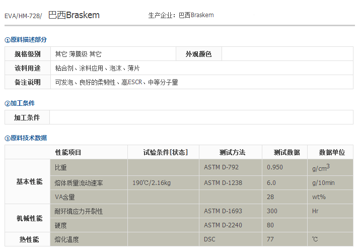357x251 pixels.
Task: Click the 数据单位 column header
Action: point(330,152)
